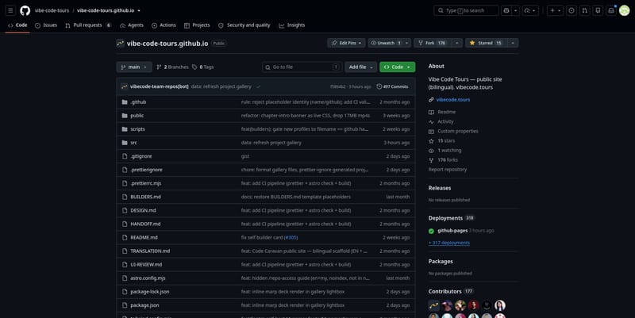Open the user profile avatar menu
Viewport: 635px width, 318px height.
click(x=625, y=10)
